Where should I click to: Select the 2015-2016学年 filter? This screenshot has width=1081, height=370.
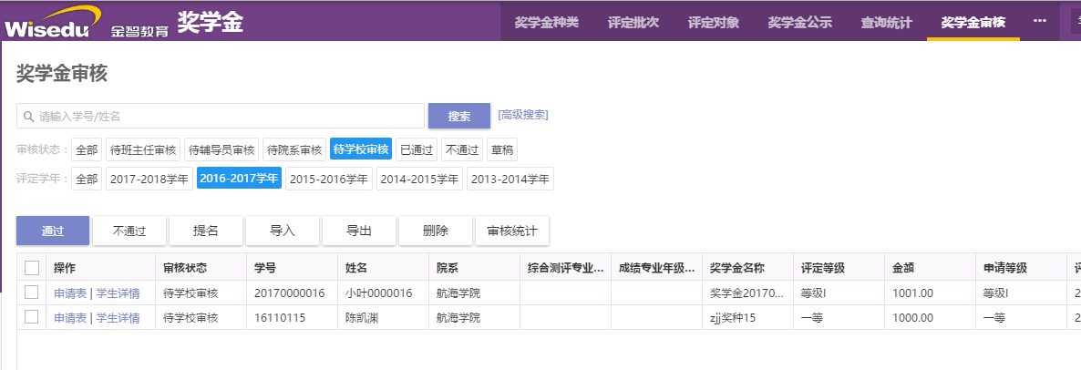click(x=329, y=179)
